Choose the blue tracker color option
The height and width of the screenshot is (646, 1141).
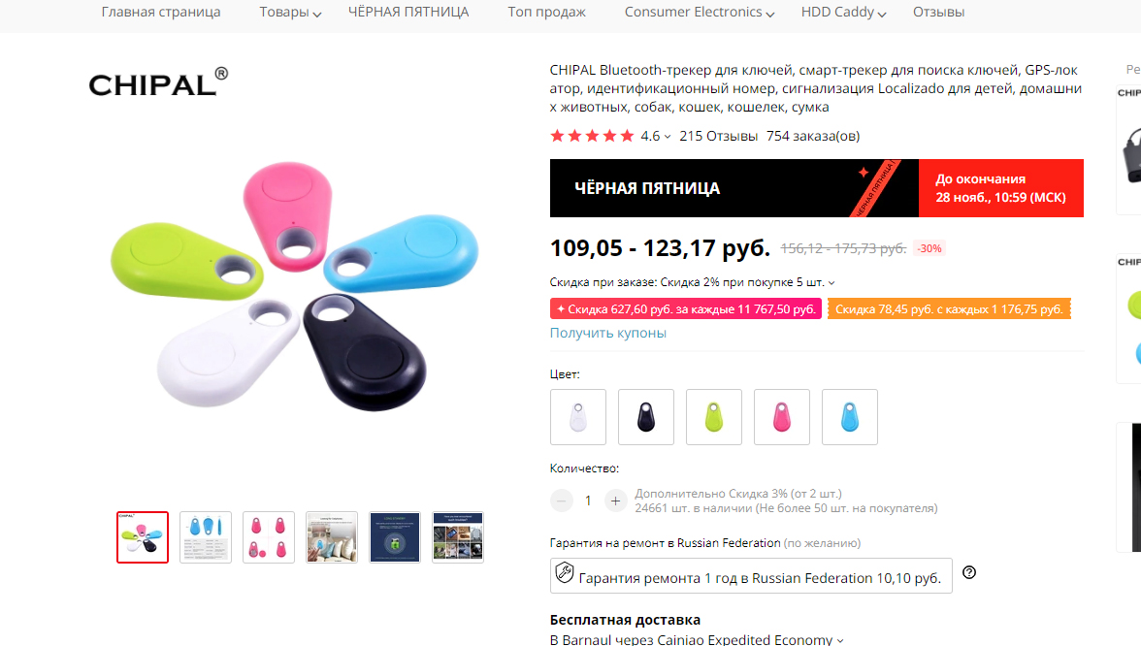pyautogui.click(x=849, y=417)
